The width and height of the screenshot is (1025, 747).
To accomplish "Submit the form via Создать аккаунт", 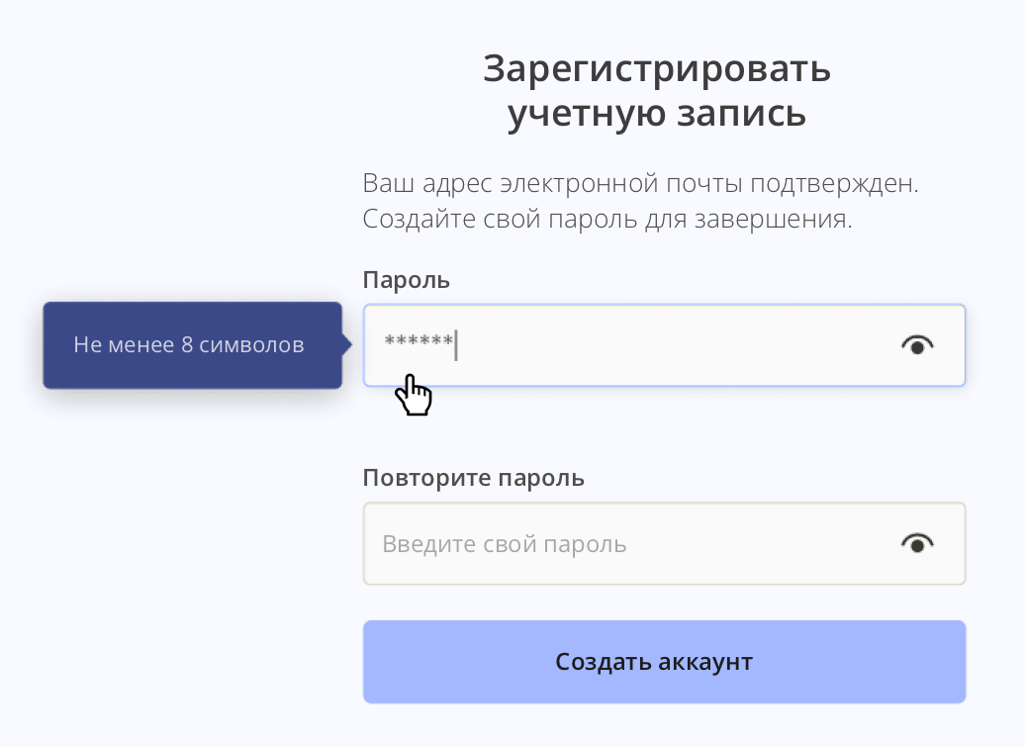I will (664, 662).
